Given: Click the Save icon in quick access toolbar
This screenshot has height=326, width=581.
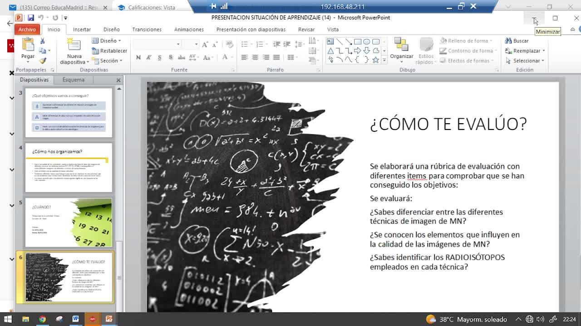Looking at the screenshot, I should click(x=30, y=18).
